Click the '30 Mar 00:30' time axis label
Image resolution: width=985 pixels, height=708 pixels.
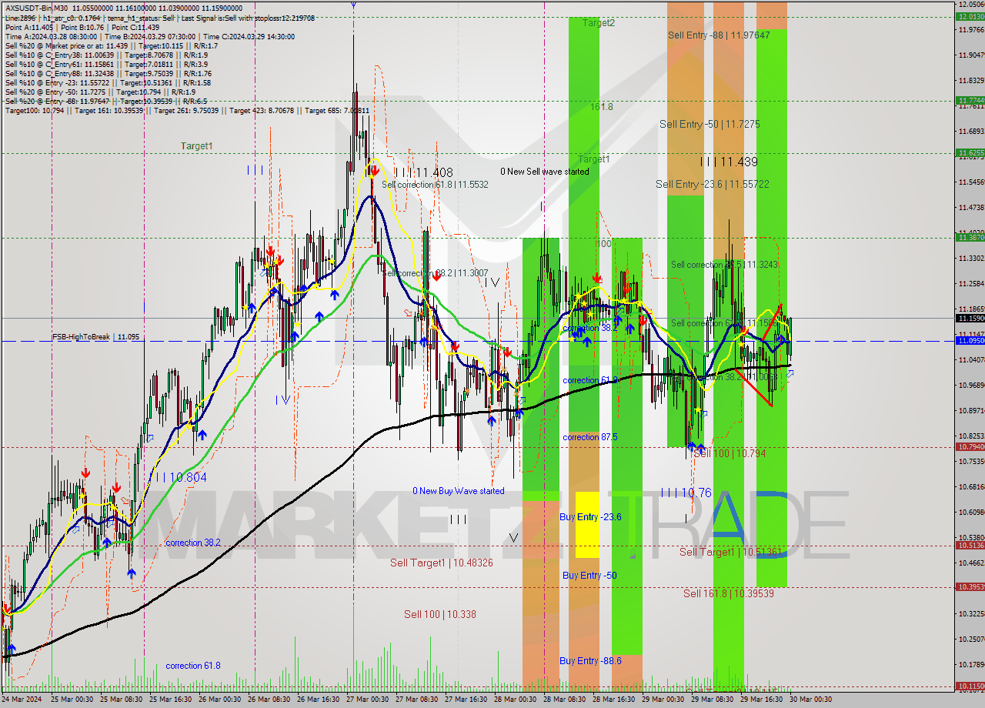(809, 700)
